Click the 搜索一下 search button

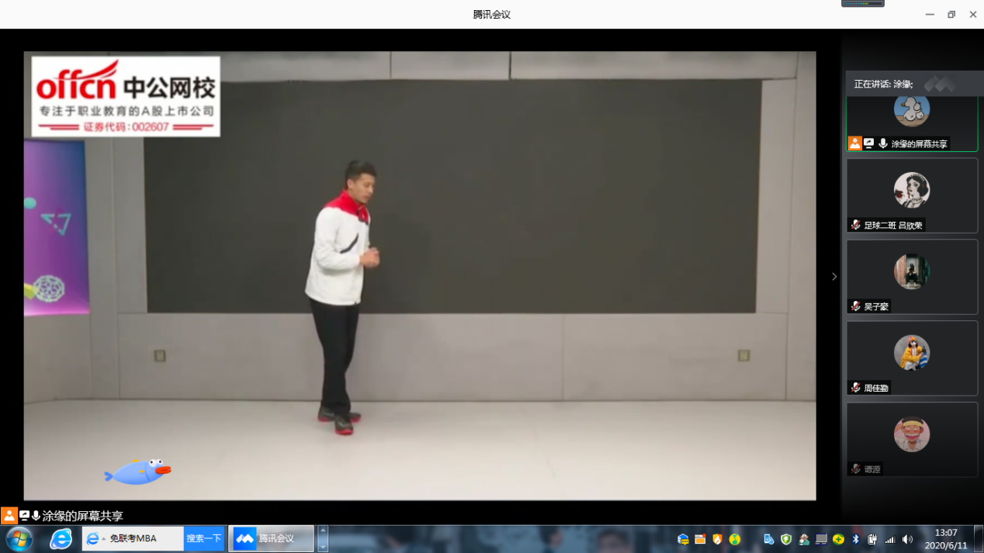pyautogui.click(x=203, y=538)
